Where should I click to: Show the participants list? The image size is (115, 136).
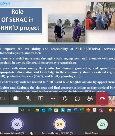(x=90, y=98)
